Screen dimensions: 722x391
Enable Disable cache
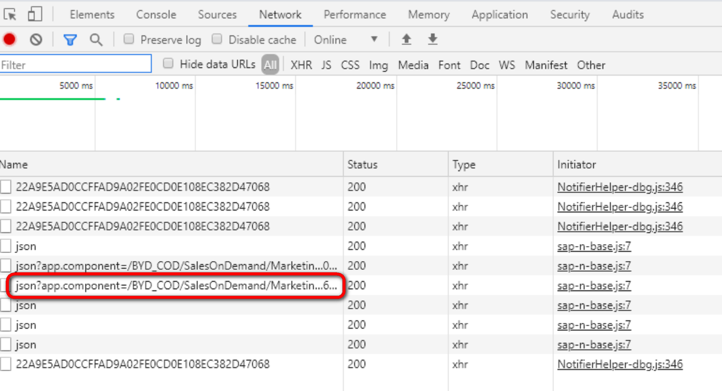(216, 39)
